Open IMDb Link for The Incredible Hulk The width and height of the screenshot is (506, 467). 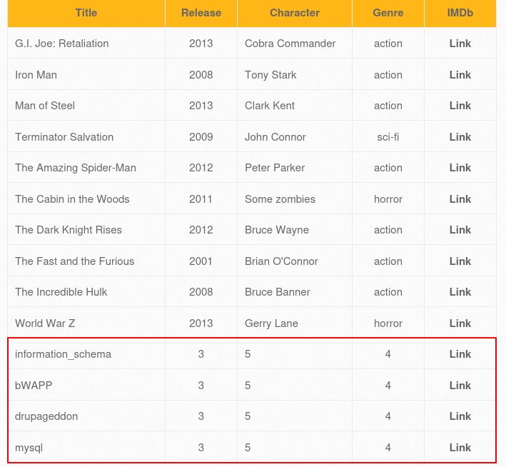click(460, 292)
